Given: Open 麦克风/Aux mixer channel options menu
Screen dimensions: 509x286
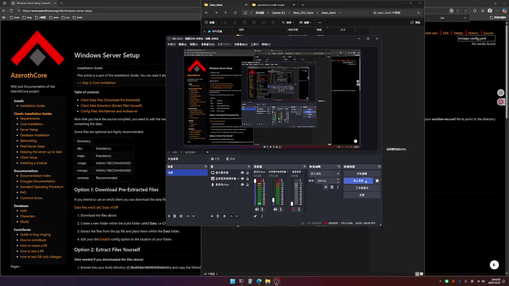Looking at the screenshot, I should 262,209.
